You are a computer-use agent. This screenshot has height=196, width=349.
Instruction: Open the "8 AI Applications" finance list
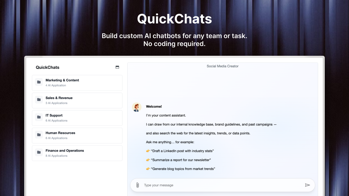[56, 156]
